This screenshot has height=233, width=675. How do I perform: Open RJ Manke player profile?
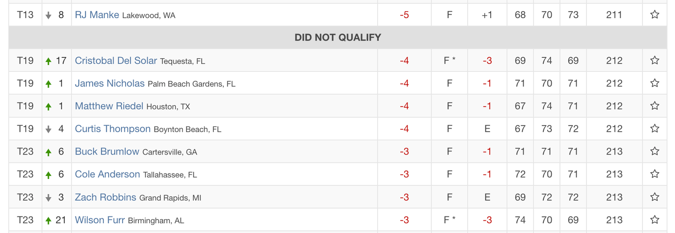point(97,15)
